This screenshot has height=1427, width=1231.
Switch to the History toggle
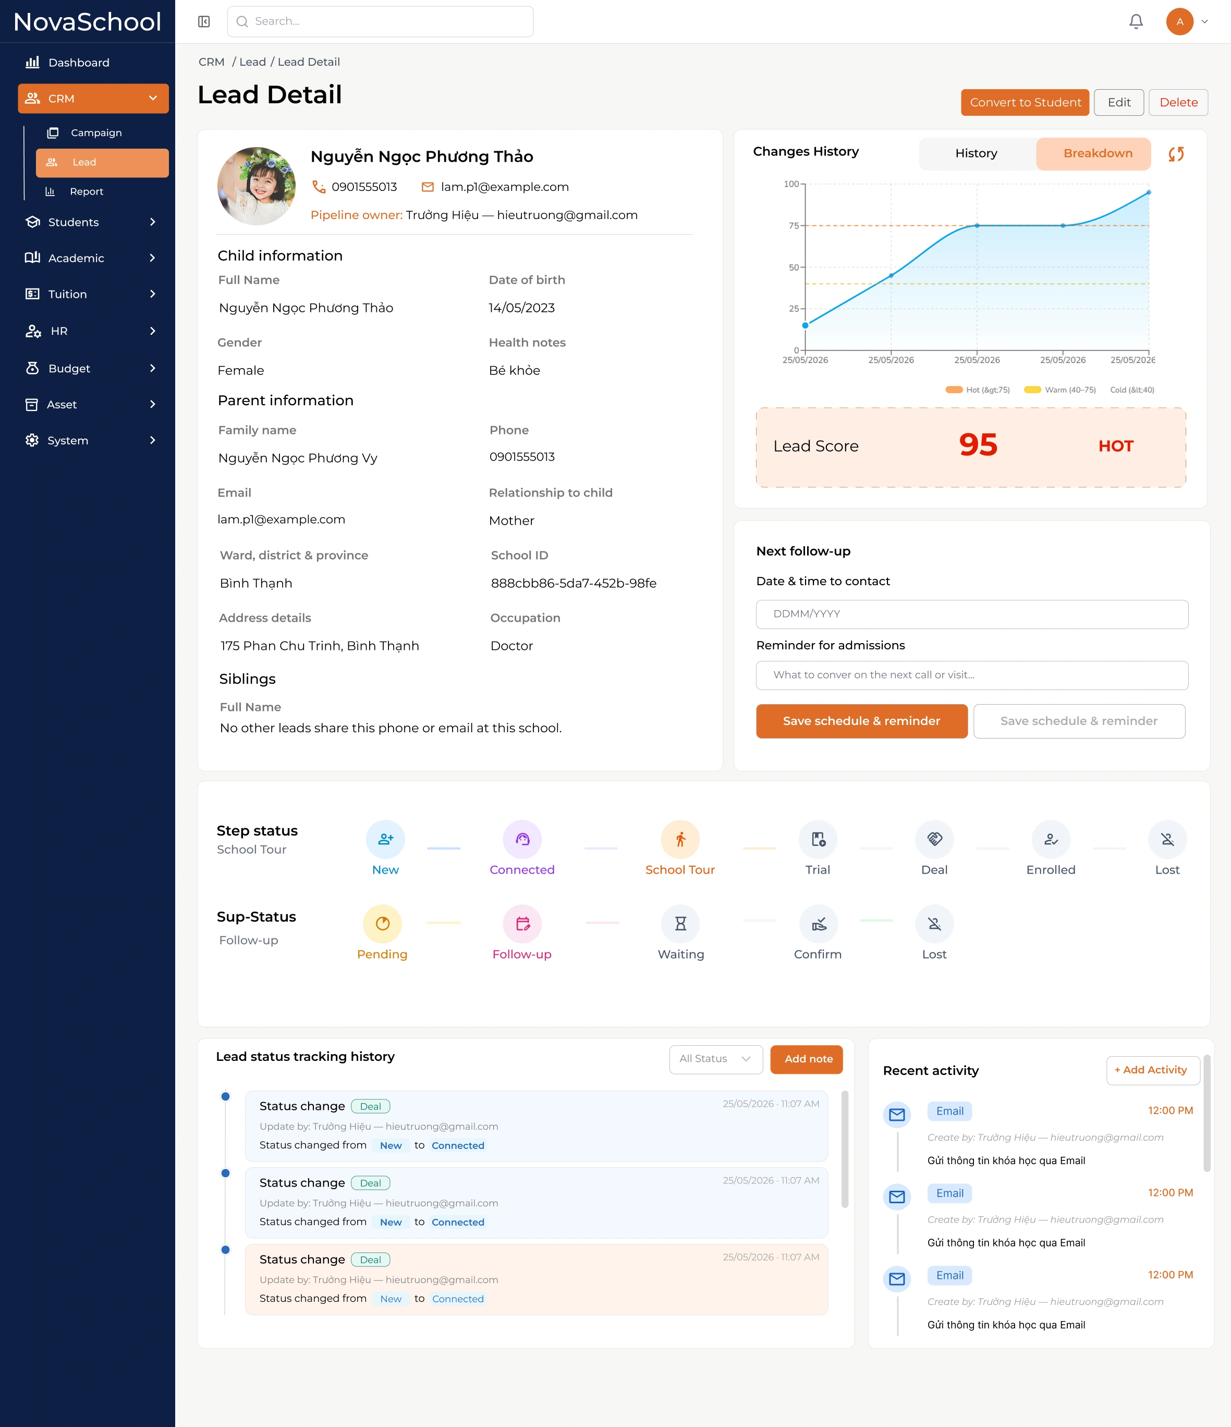point(976,153)
